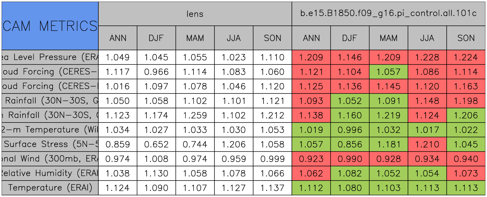Select the white 0.652 DJF stress cell
This screenshot has height=197, width=487.
coord(156,144)
